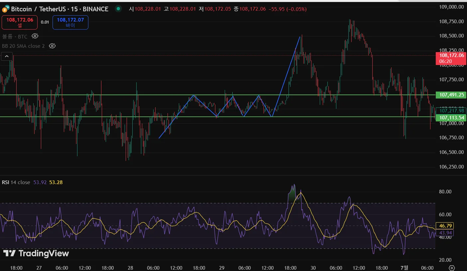Image resolution: width=467 pixels, height=271 pixels.
Task: Show the hidden 볼륨 · BTC indicator
Action: pyautogui.click(x=35, y=36)
